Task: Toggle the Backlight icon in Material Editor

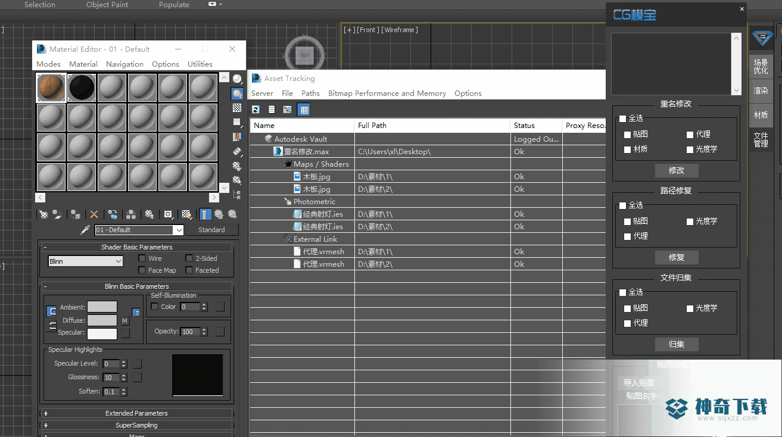Action: (237, 93)
